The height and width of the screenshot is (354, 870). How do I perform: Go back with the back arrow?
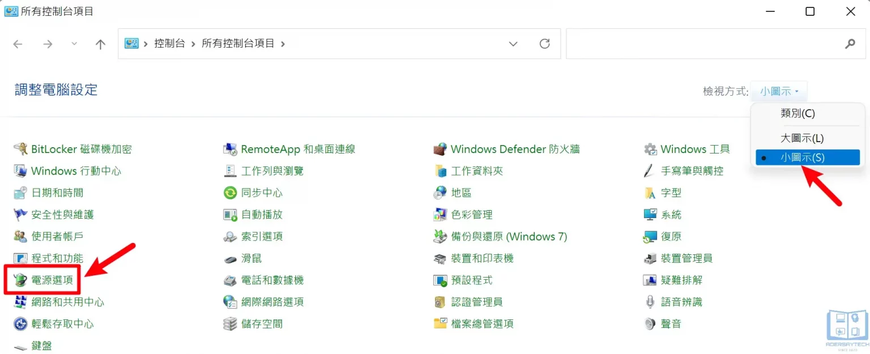pyautogui.click(x=18, y=44)
